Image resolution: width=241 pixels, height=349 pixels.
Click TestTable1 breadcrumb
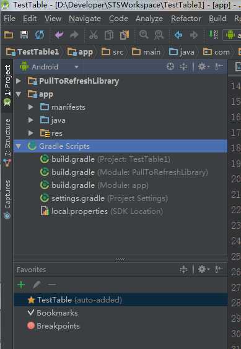tap(33, 52)
